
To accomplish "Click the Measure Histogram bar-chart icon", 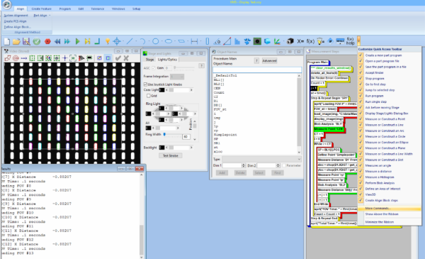I will [237, 41].
